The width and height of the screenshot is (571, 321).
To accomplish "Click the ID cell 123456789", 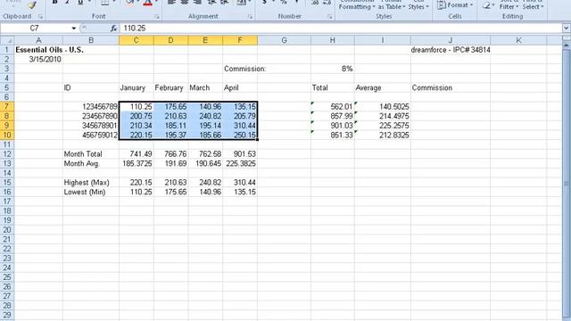I will pos(91,107).
